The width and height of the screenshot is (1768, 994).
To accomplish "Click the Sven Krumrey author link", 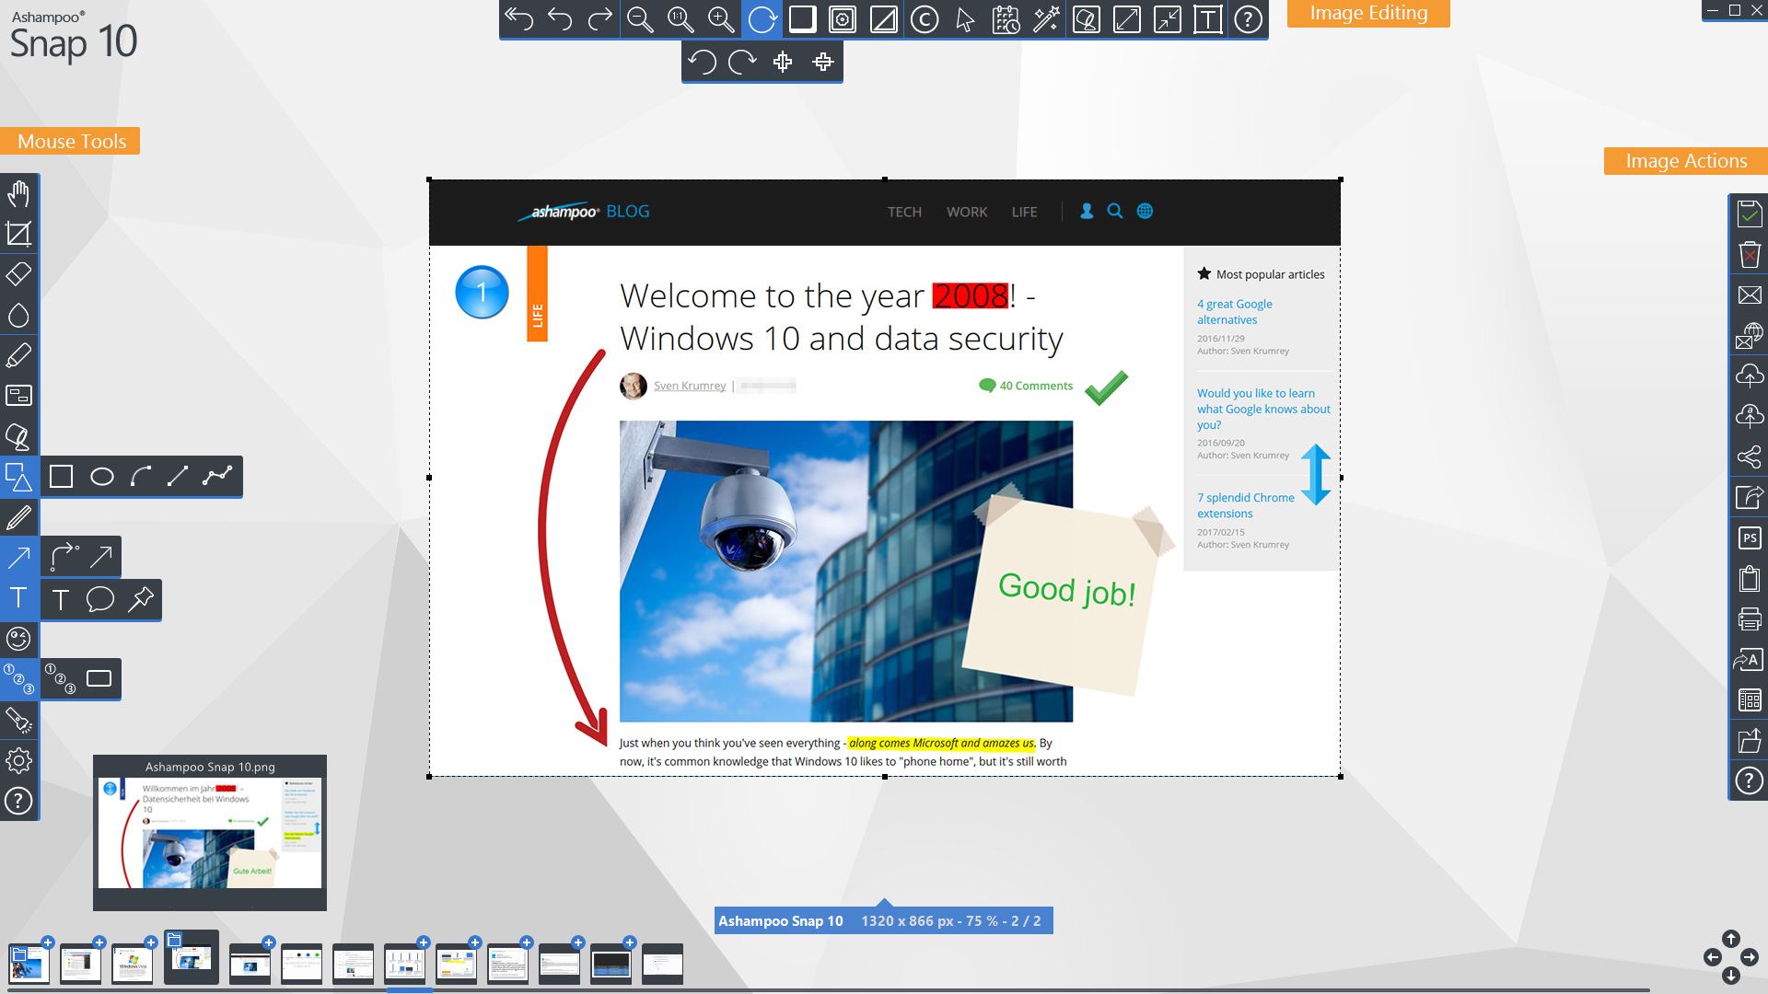I will pos(689,385).
